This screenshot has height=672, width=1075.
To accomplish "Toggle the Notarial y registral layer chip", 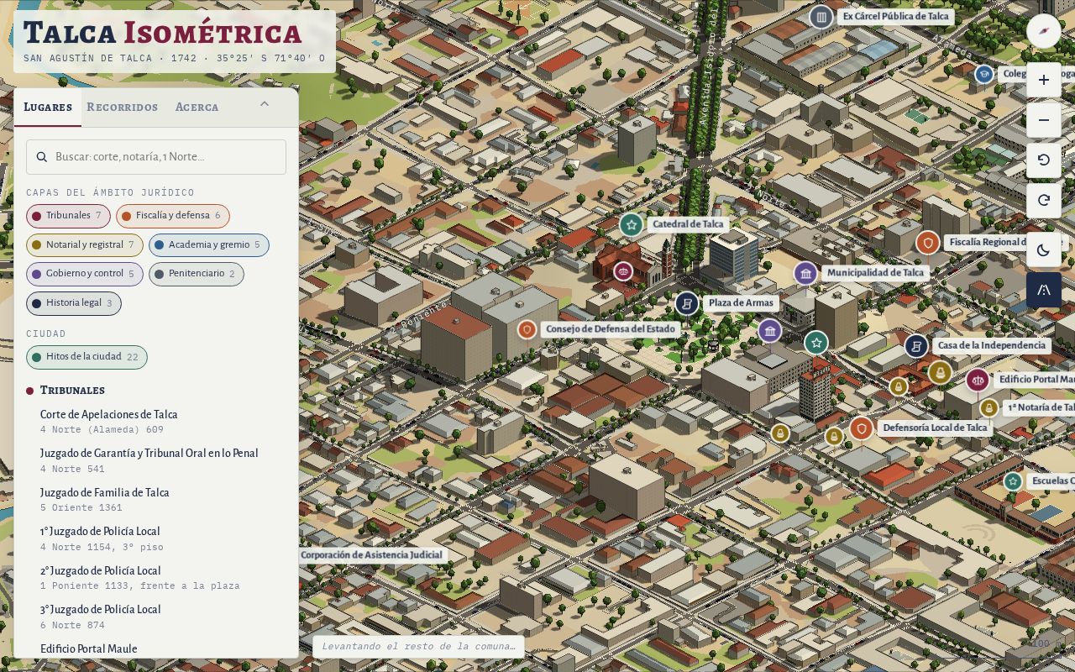I will pyautogui.click(x=85, y=245).
